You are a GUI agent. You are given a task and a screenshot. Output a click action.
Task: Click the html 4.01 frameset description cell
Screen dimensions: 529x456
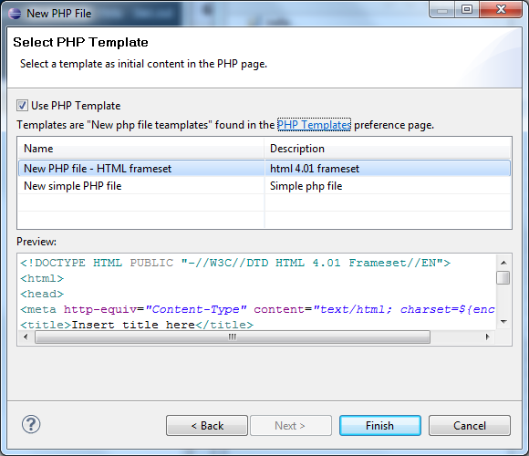(x=388, y=169)
